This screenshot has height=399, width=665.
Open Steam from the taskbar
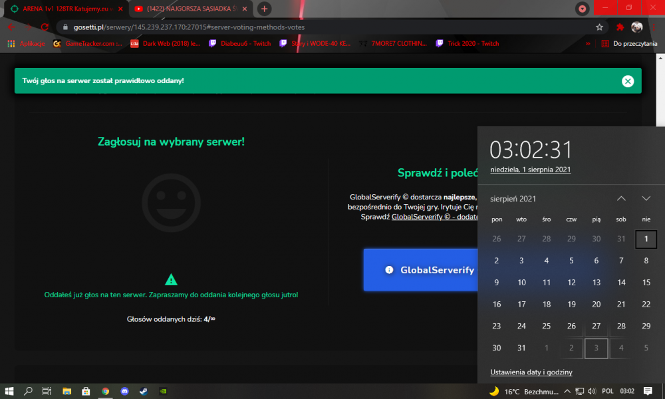144,391
